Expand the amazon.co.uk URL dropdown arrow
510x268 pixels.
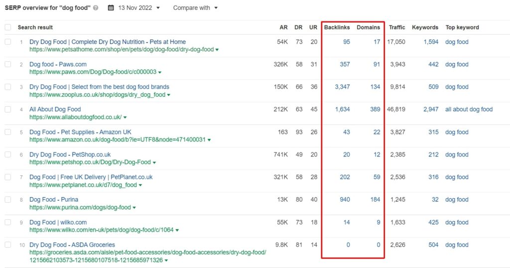(x=209, y=140)
